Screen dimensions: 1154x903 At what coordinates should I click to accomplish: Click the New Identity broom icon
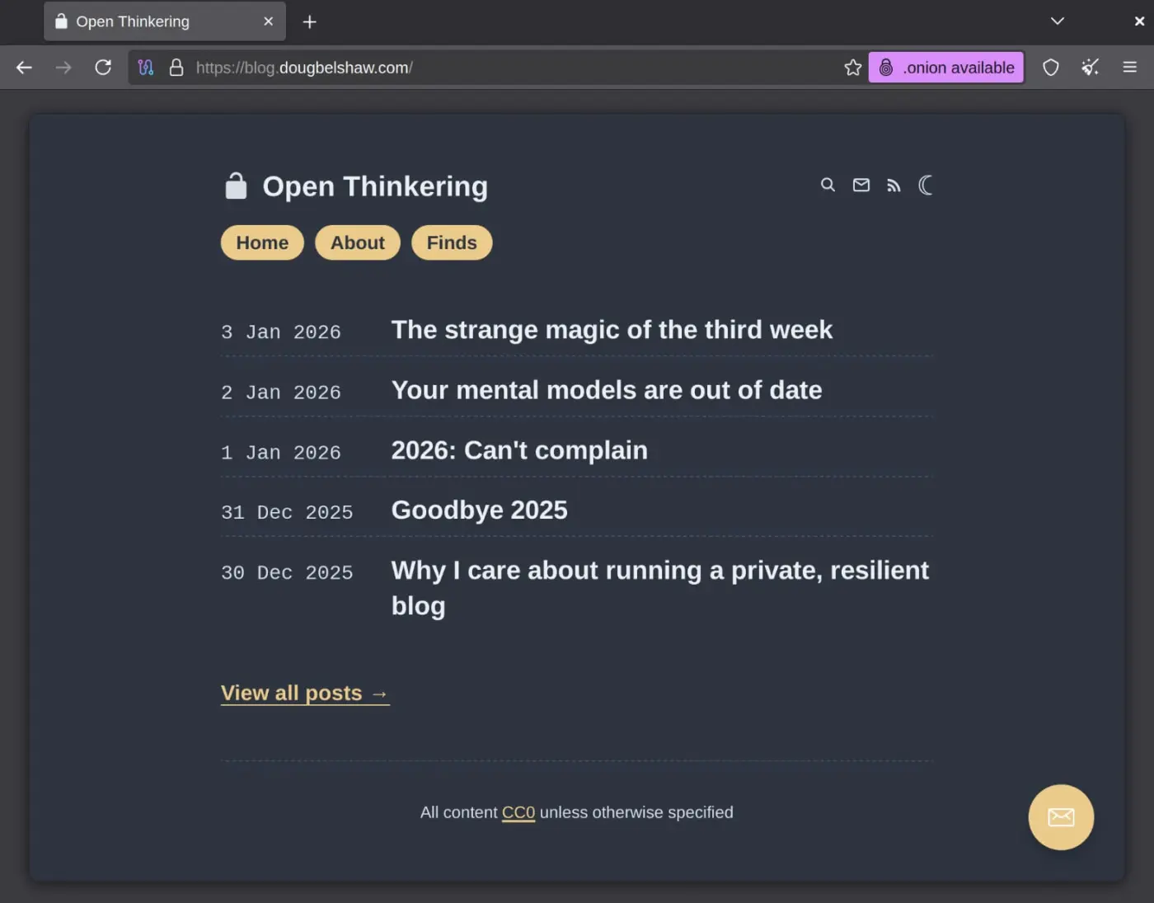(x=1091, y=68)
